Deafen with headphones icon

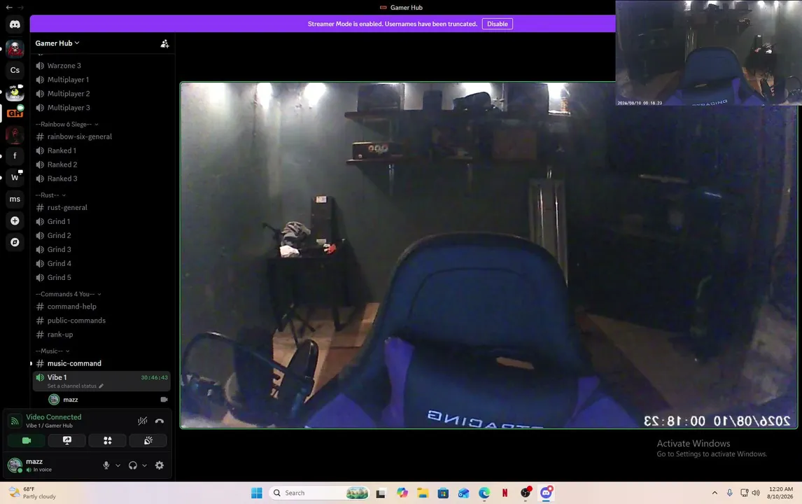(132, 465)
